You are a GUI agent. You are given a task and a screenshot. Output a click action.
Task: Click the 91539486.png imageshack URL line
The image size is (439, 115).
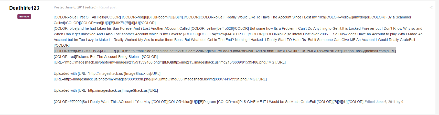pos(170,62)
